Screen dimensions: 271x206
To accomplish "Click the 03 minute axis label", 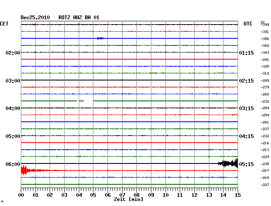I will point(64,195).
